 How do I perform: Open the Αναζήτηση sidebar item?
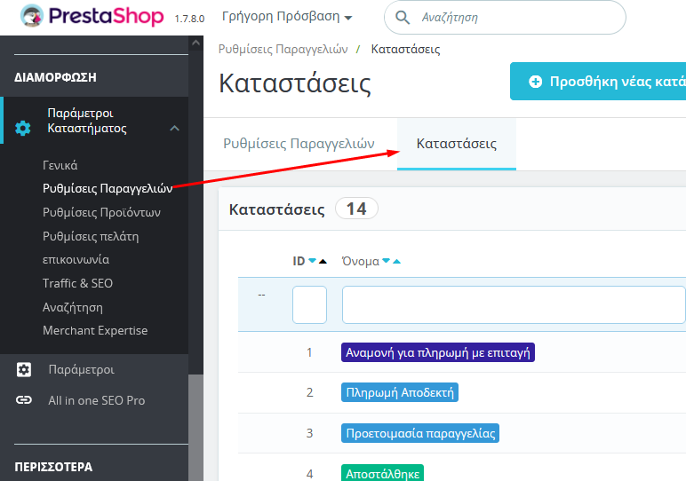click(x=73, y=307)
